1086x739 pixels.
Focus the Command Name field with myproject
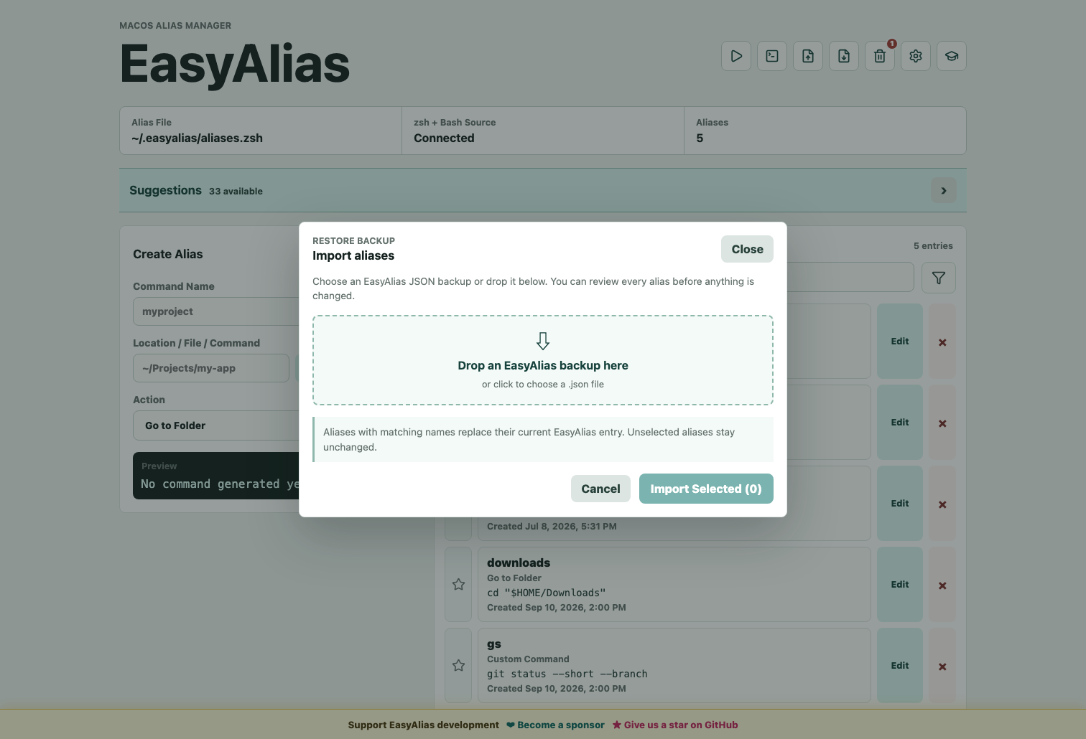[215, 311]
